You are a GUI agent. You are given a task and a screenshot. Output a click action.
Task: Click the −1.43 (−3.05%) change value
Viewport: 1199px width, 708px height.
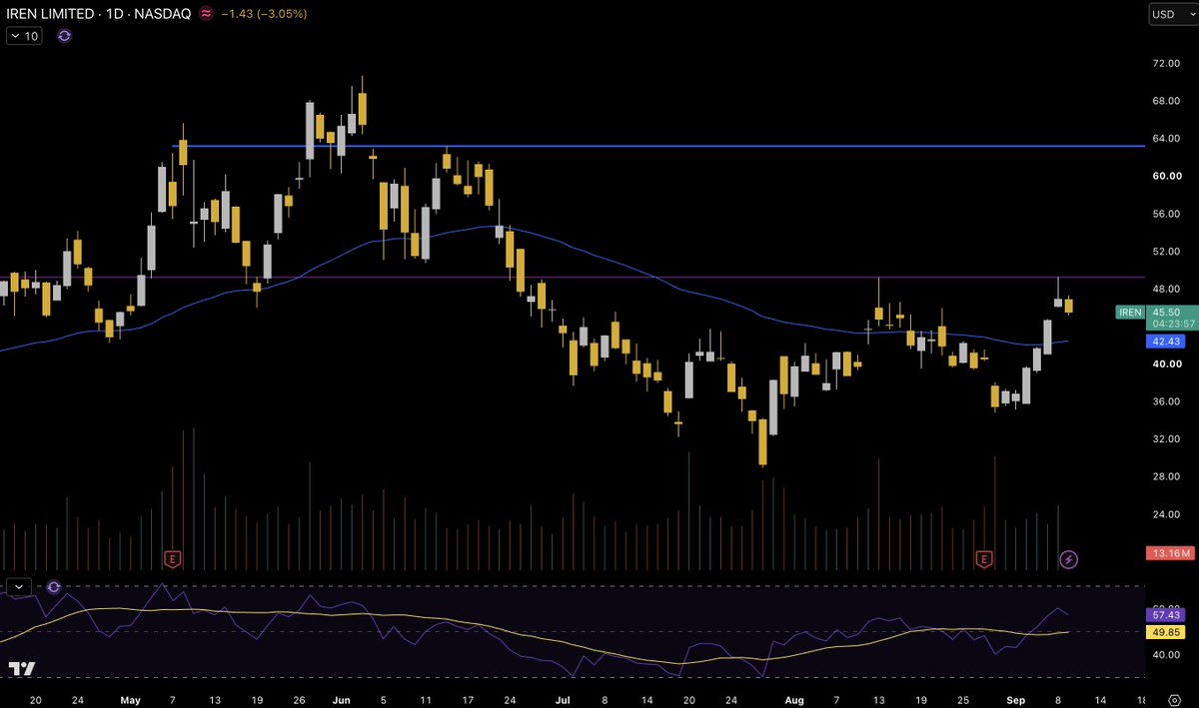265,14
